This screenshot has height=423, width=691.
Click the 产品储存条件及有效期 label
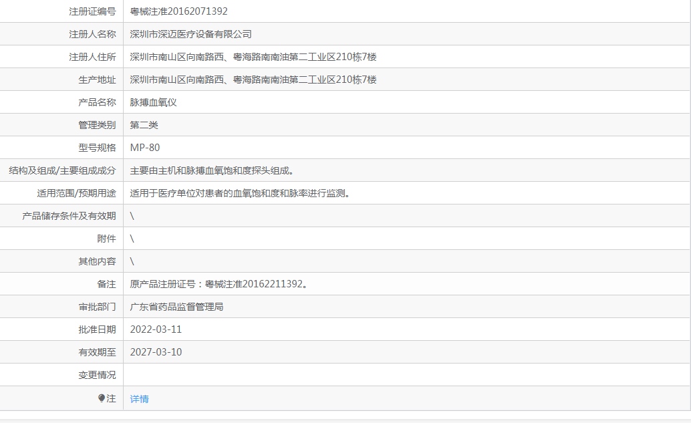tap(70, 216)
